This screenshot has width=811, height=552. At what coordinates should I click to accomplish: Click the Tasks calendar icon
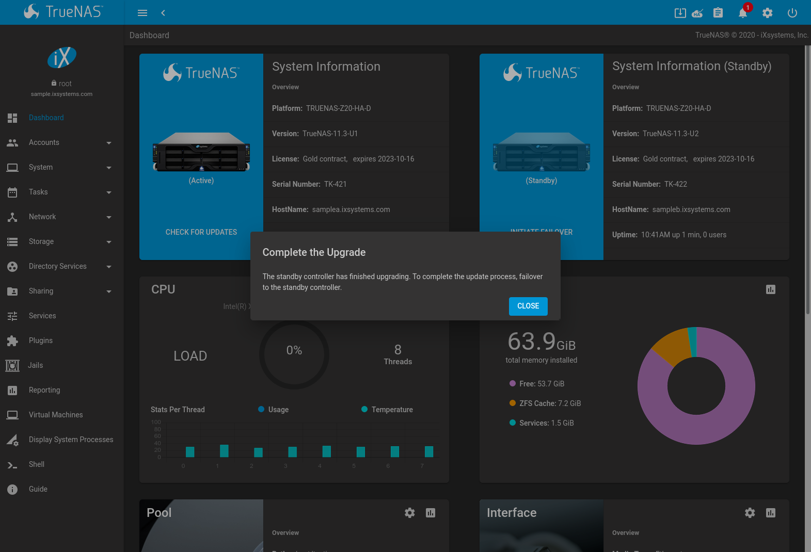12,192
